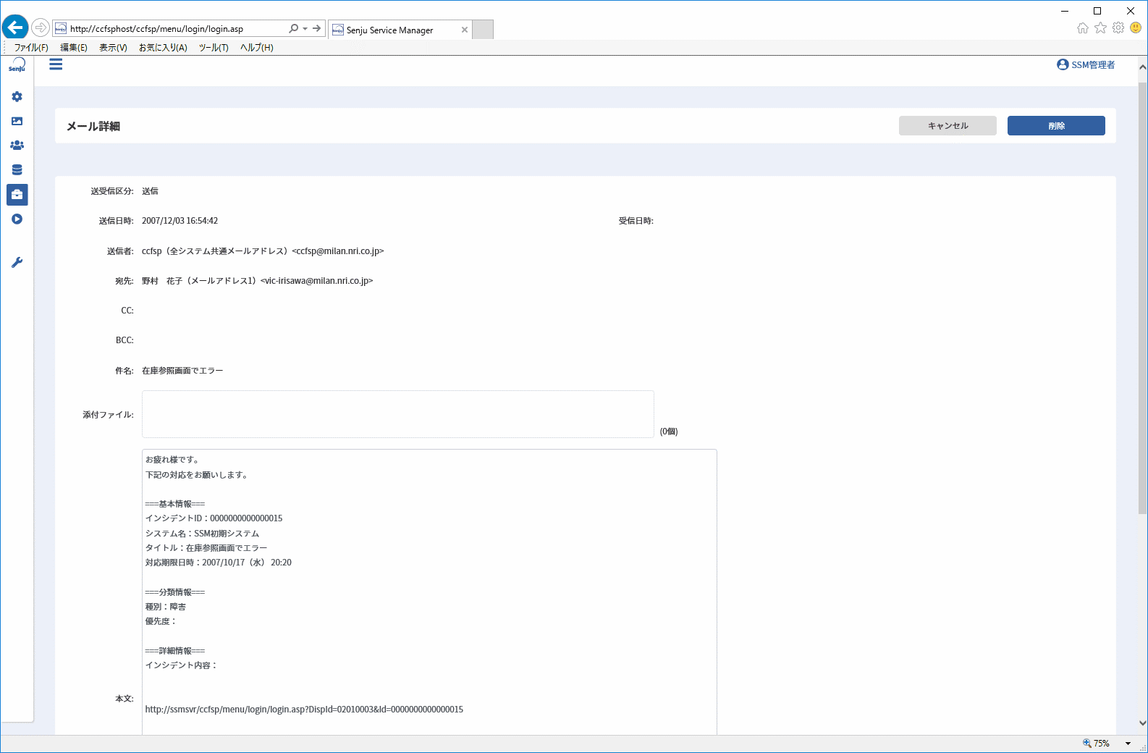Click the 75% zoom magnifier in status bar

[x=1086, y=744]
